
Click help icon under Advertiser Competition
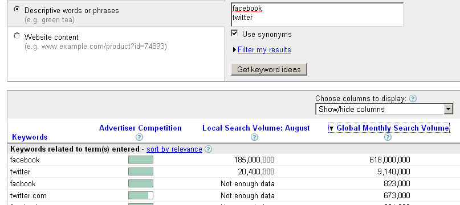point(140,137)
